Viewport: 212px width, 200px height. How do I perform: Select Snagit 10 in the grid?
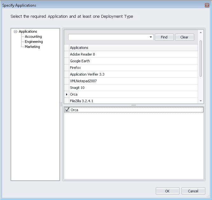tap(77, 88)
